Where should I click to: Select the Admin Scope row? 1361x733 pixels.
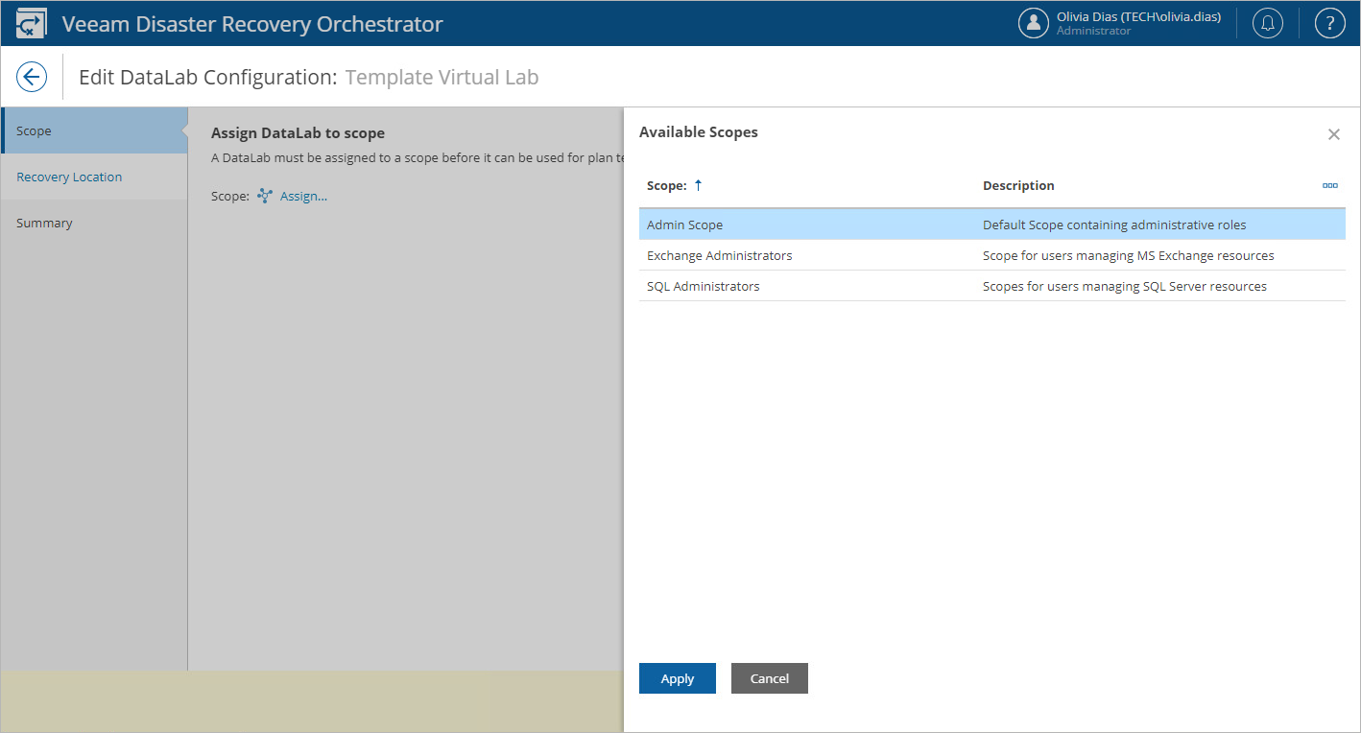tap(685, 225)
